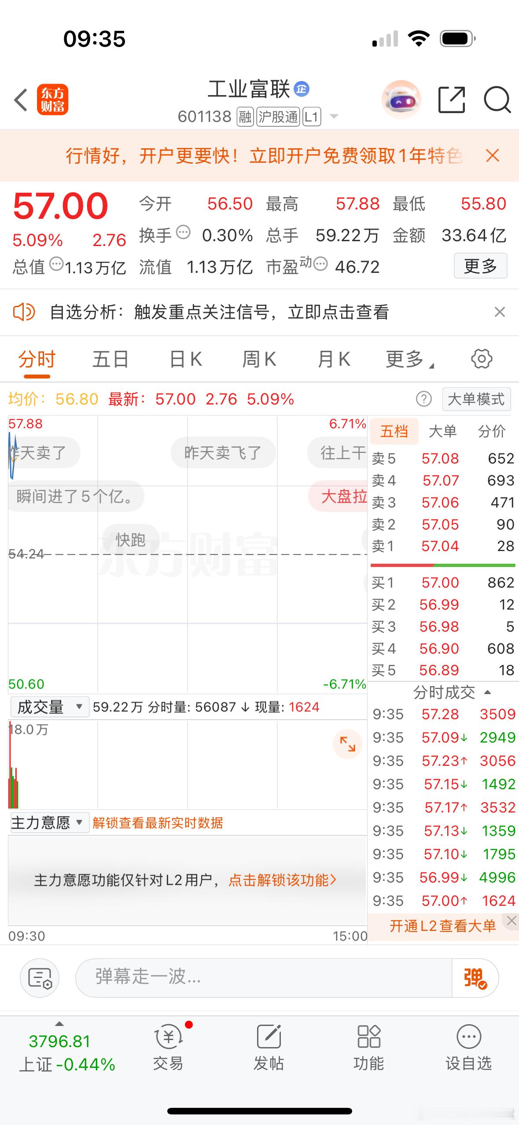Open the 交易 trading icon

(168, 1048)
